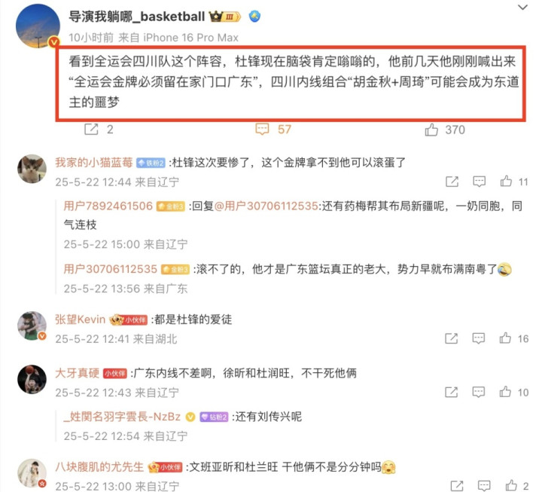Open mention @用户30706112535 link
542x492 pixels.
(266, 206)
